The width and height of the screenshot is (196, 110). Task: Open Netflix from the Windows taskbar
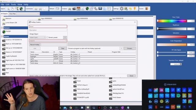click(99, 108)
